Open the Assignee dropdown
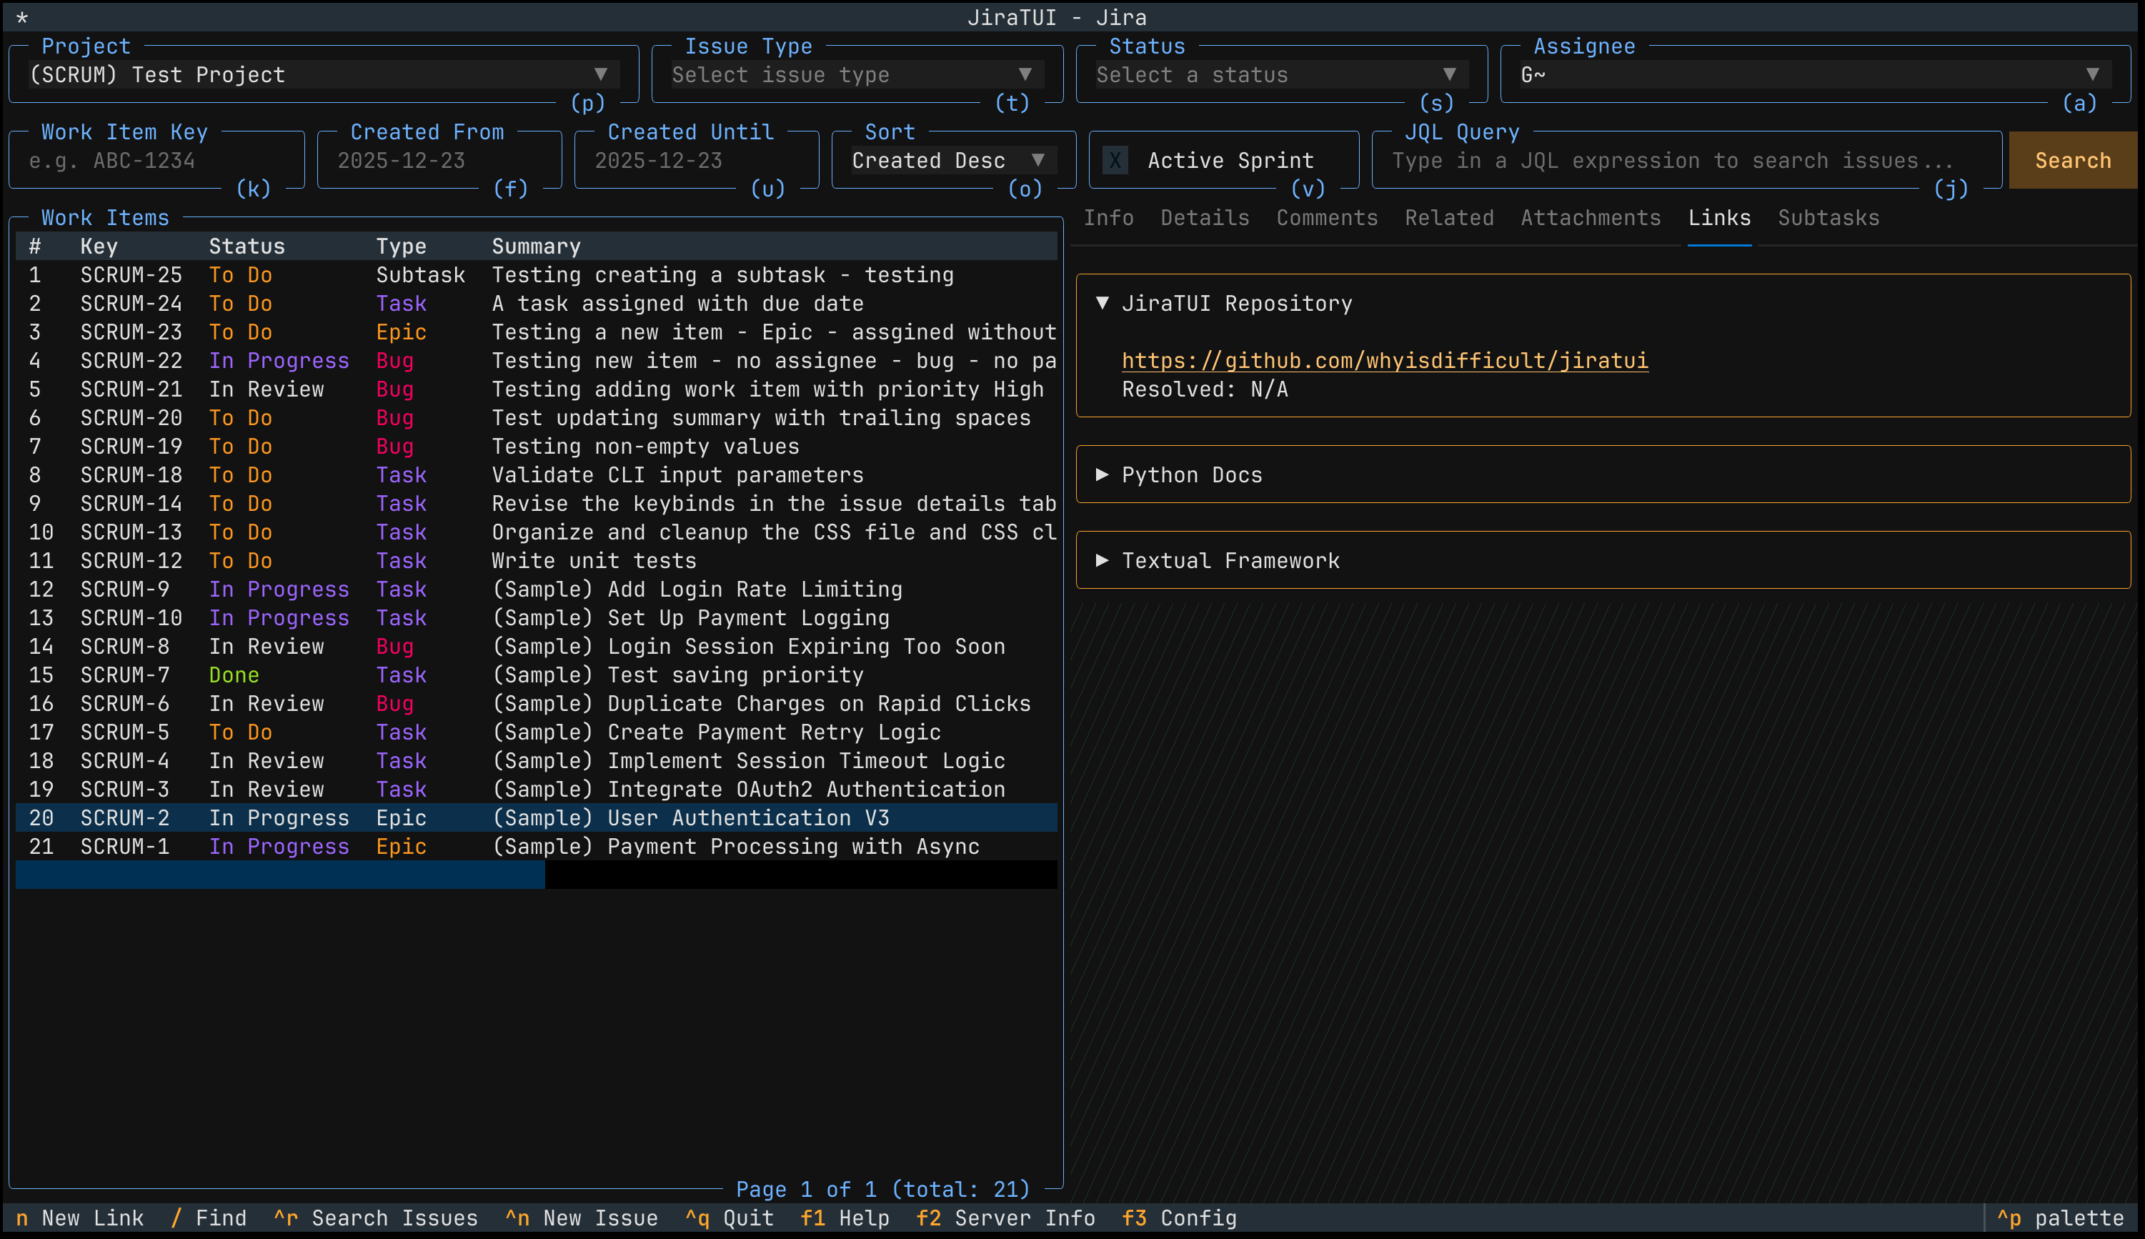 click(x=1815, y=75)
